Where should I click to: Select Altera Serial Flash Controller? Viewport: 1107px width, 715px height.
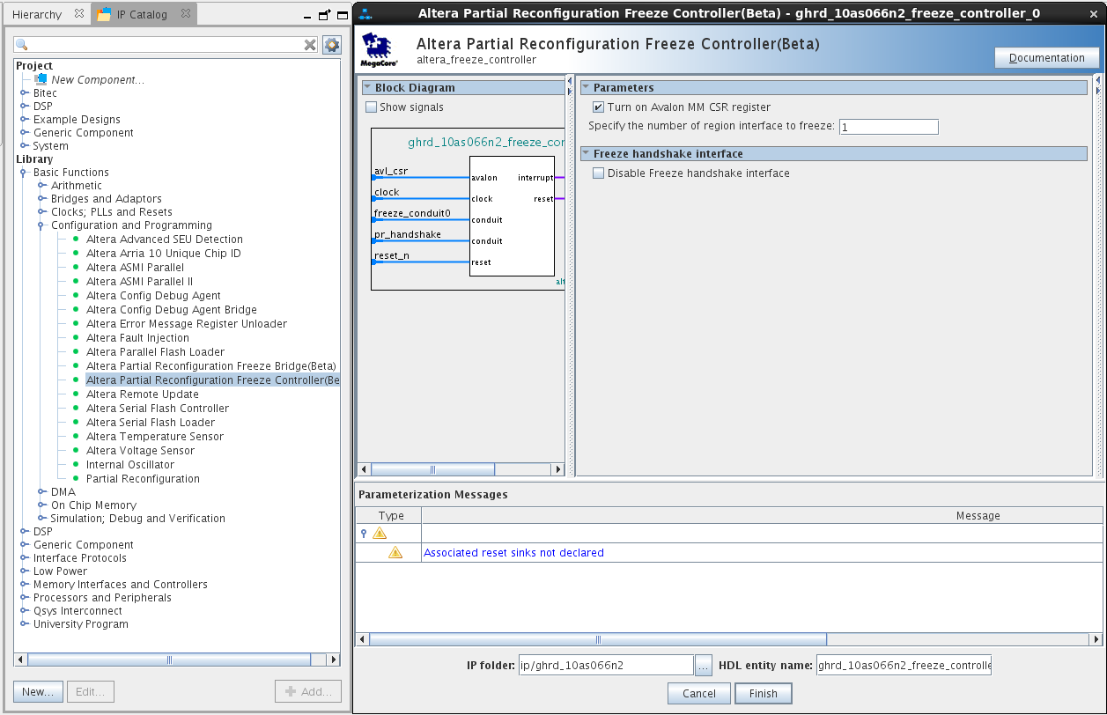[x=158, y=409]
